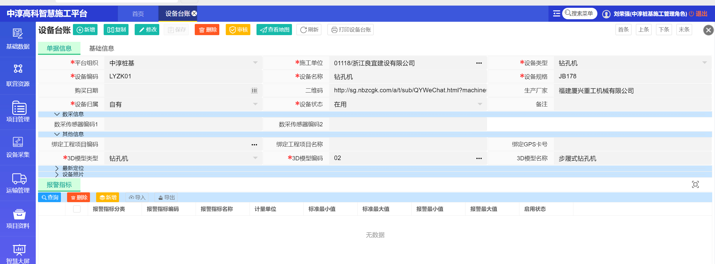Open the 运输管理 truck icon
The image size is (715, 264).
coord(19,179)
